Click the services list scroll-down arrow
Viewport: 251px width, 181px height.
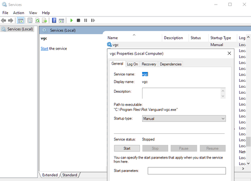coord(248,163)
